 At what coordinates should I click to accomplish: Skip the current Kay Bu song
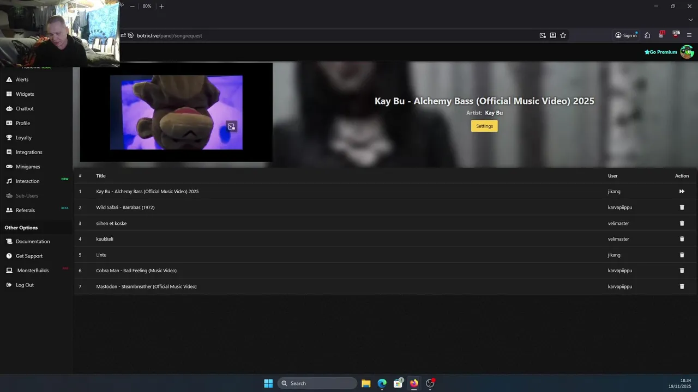(x=682, y=192)
